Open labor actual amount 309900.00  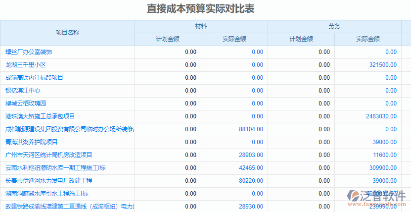(x=383, y=168)
